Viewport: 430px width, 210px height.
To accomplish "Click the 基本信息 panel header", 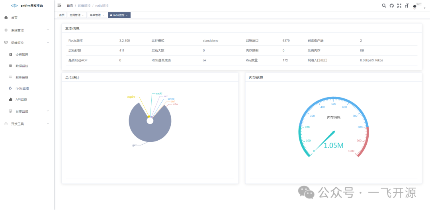I will click(72, 28).
